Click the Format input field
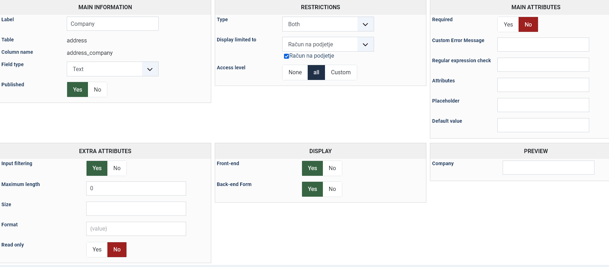 tap(136, 229)
